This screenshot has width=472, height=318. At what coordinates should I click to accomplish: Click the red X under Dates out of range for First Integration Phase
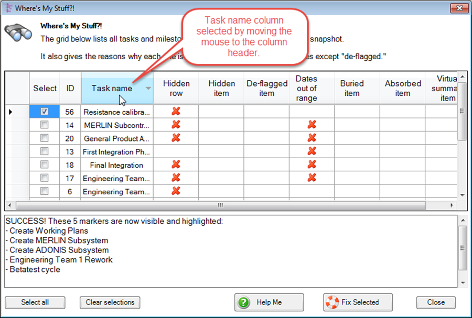coord(312,151)
